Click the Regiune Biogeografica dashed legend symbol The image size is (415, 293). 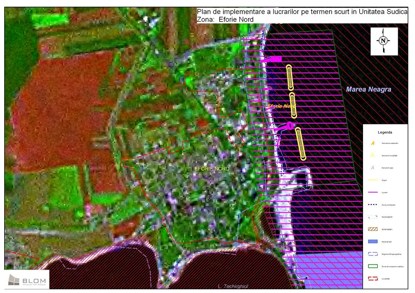(373, 253)
